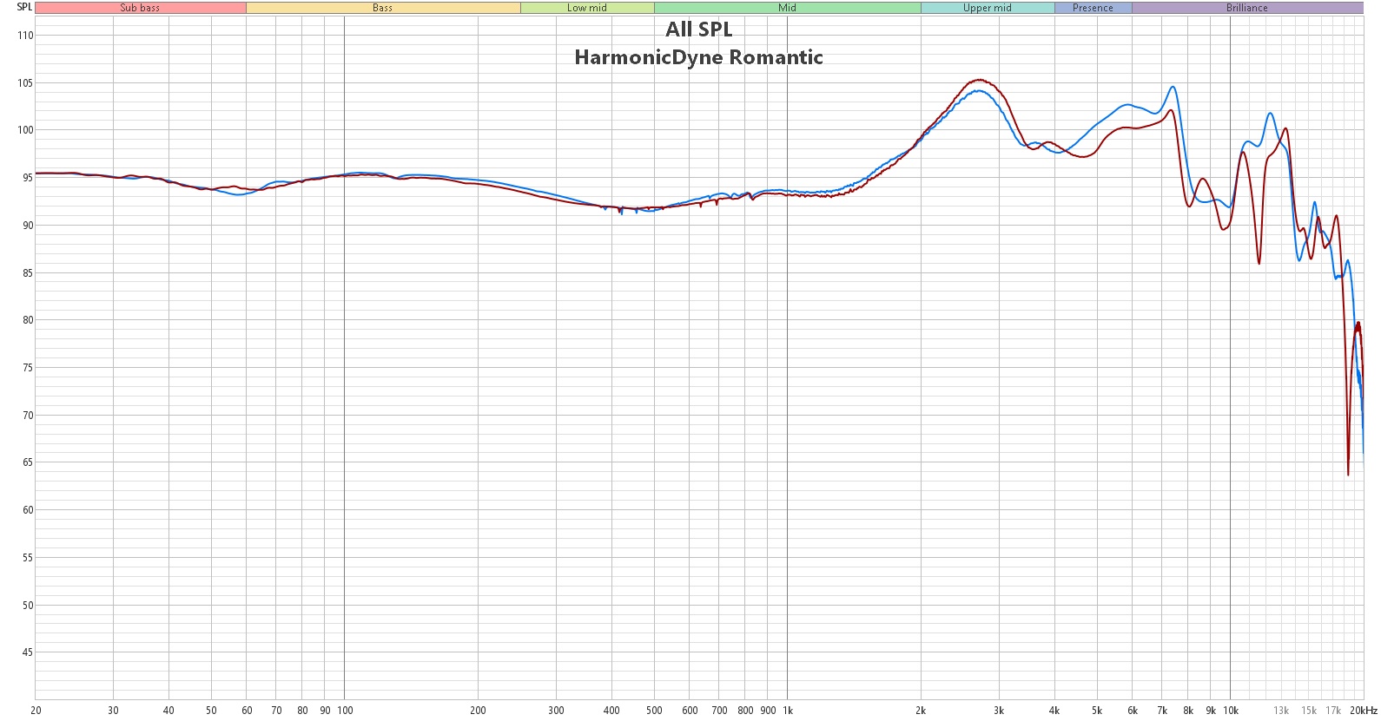Click the "SPL" vertical axis label
Image resolution: width=1381 pixels, height=721 pixels.
[x=24, y=7]
